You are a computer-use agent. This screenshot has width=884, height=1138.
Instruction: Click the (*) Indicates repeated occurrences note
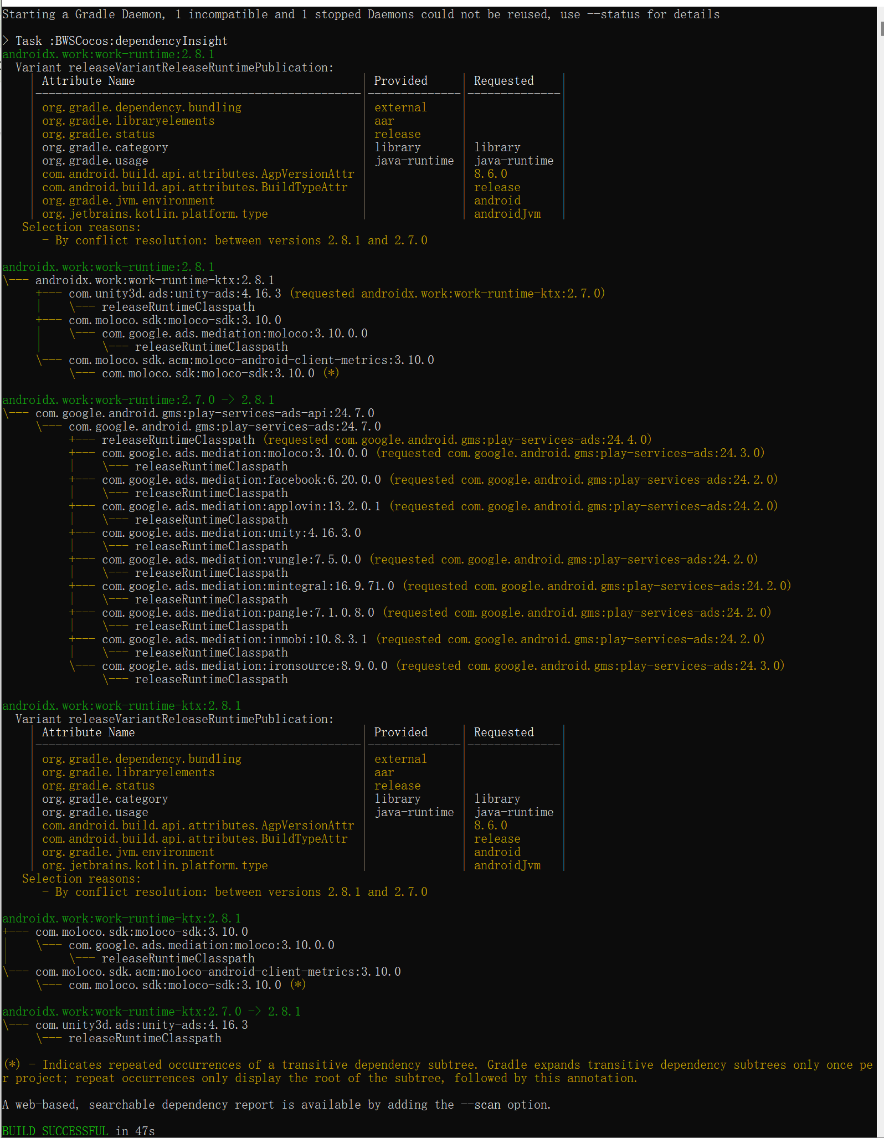(438, 1065)
